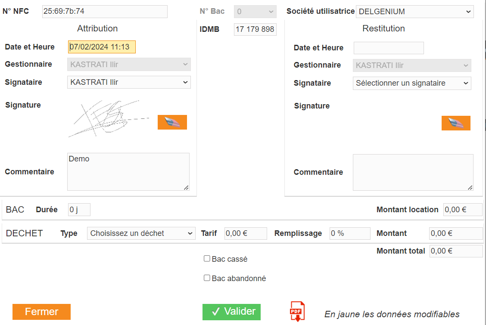Image resolution: width=486 pixels, height=325 pixels.
Task: Open the Société utilisatrice DELGENIUM dropdown
Action: point(415,12)
